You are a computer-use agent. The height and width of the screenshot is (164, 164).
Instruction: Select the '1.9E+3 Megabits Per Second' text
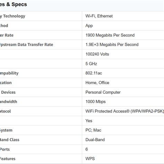[x=112, y=45]
